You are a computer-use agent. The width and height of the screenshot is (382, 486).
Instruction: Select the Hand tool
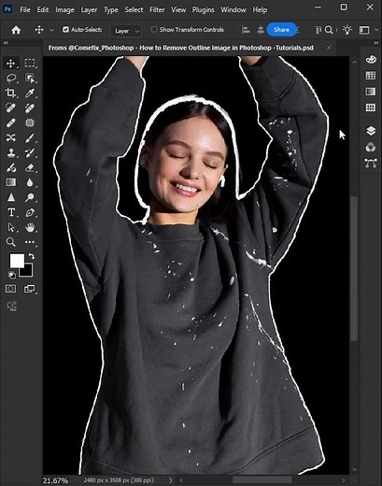(30, 227)
